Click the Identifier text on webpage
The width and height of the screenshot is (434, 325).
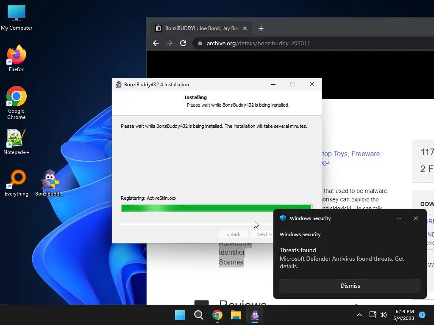click(x=232, y=252)
